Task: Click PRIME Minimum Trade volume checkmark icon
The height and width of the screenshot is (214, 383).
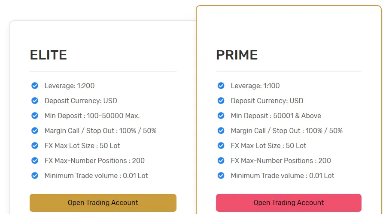Action: tap(221, 175)
